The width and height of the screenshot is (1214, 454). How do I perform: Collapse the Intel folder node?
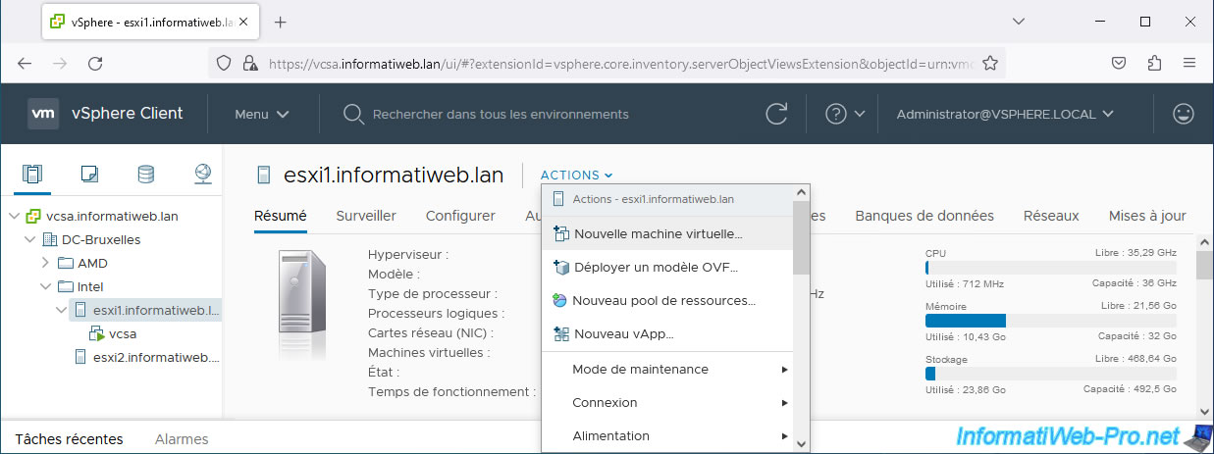coord(45,286)
